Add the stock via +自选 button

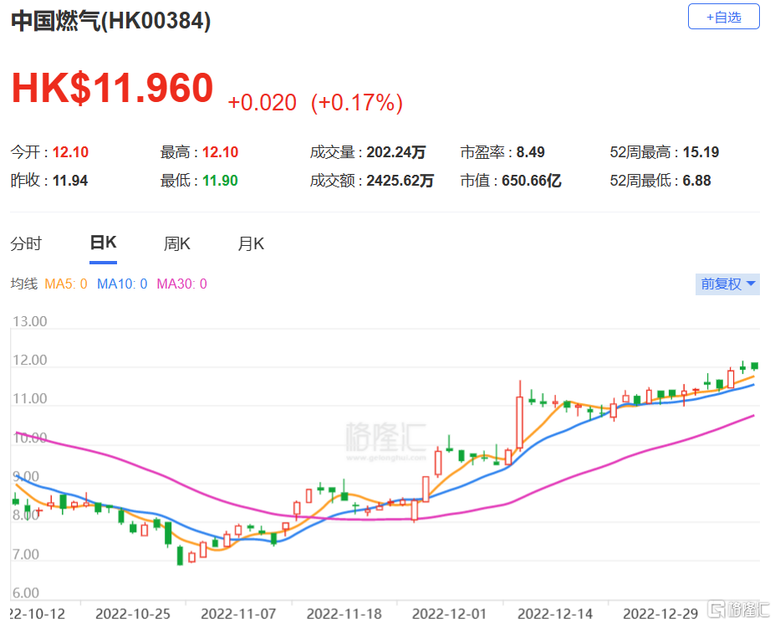click(724, 17)
